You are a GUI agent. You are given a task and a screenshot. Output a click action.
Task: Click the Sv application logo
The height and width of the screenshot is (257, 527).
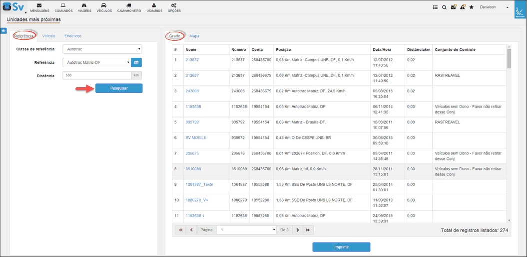pos(13,6)
